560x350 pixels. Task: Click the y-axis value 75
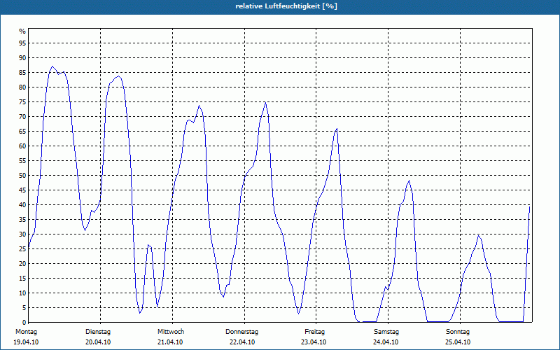(x=22, y=101)
